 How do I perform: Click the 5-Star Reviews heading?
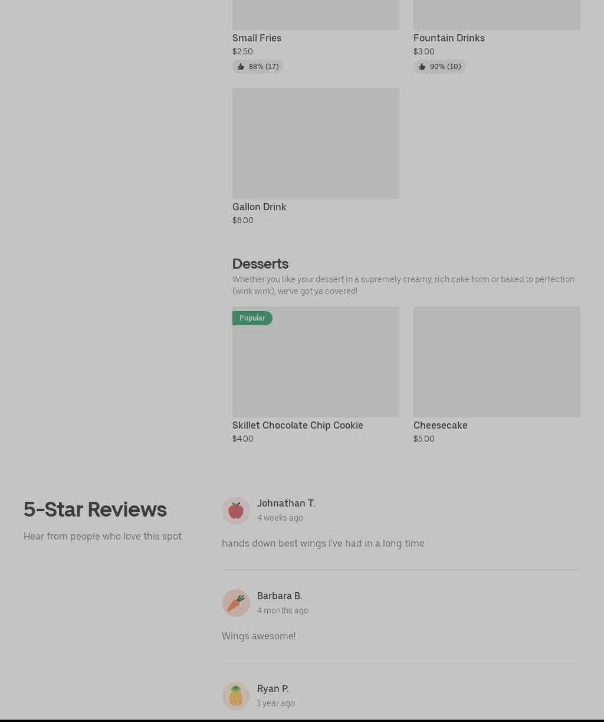[x=95, y=509]
